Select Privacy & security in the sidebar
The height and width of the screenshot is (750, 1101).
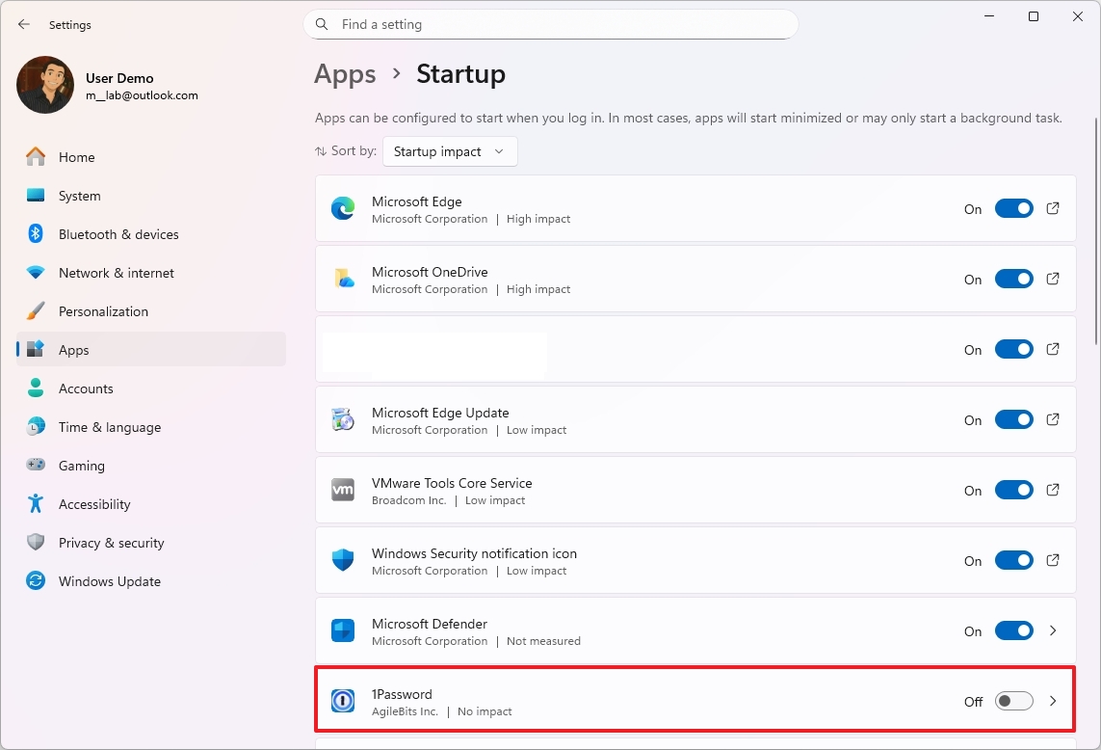(x=113, y=543)
